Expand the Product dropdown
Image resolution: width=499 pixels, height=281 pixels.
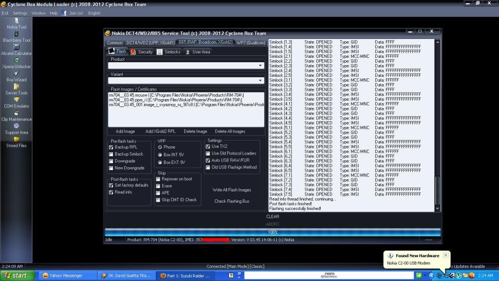(260, 66)
